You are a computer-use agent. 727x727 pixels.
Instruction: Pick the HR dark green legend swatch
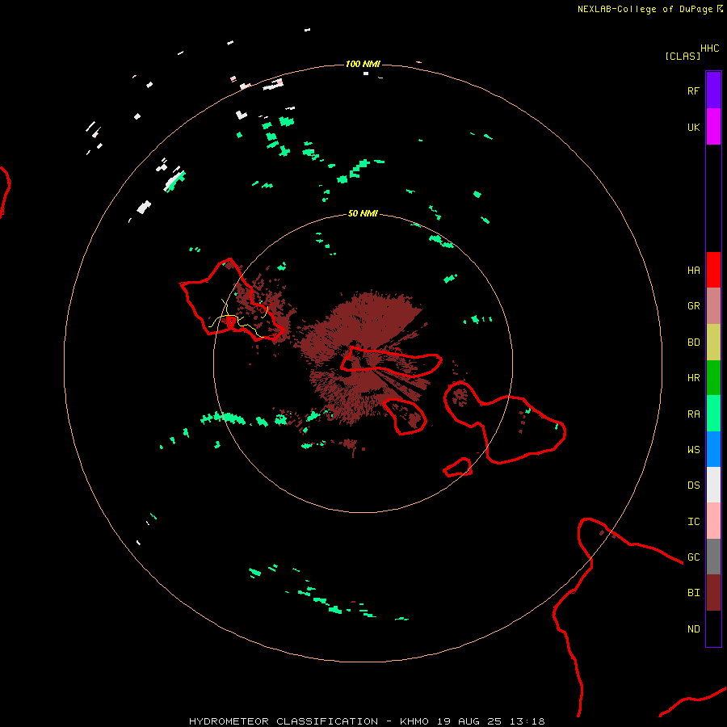(x=713, y=378)
